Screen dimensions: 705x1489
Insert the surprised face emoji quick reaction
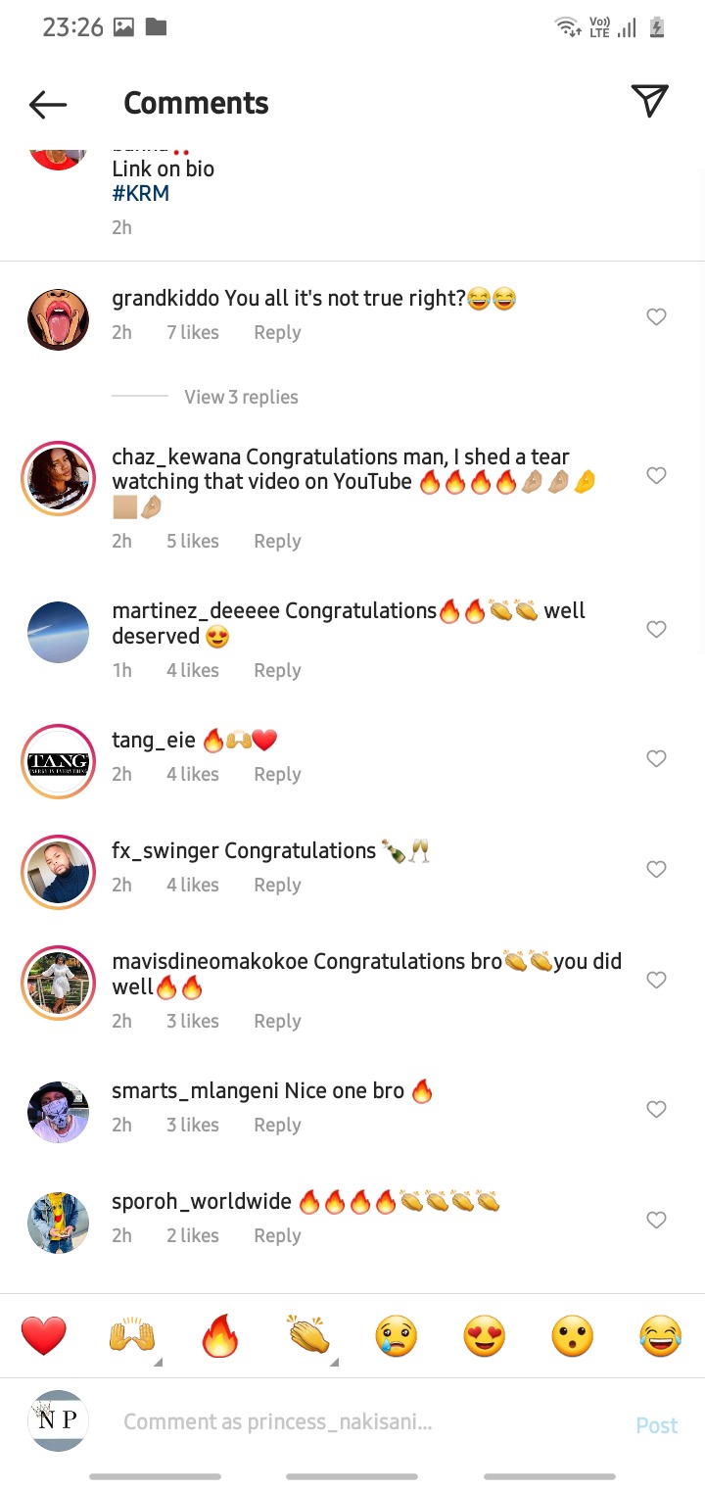pyautogui.click(x=573, y=1336)
